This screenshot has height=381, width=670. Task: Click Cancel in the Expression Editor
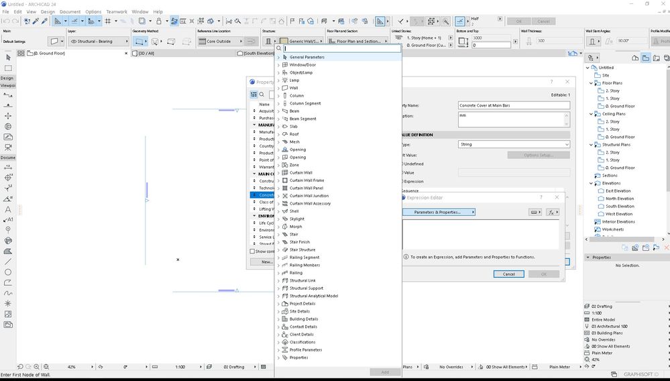(508, 274)
